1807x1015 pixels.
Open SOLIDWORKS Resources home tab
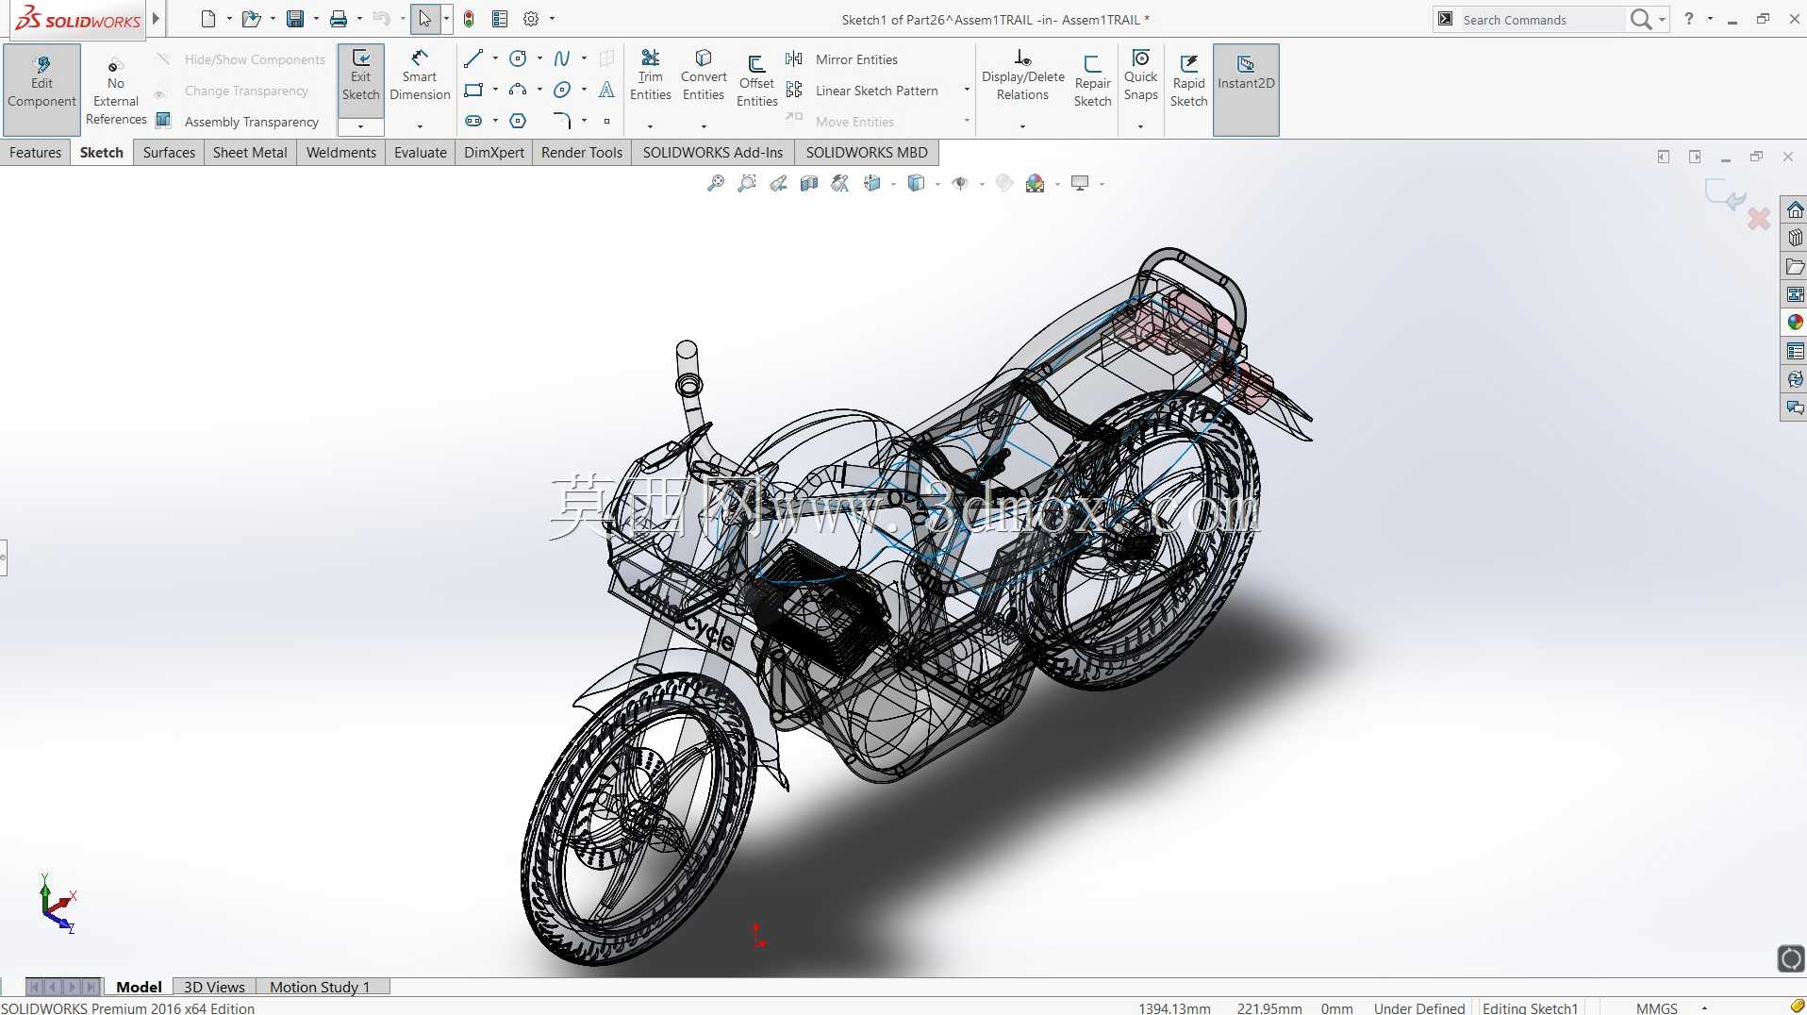click(1795, 209)
